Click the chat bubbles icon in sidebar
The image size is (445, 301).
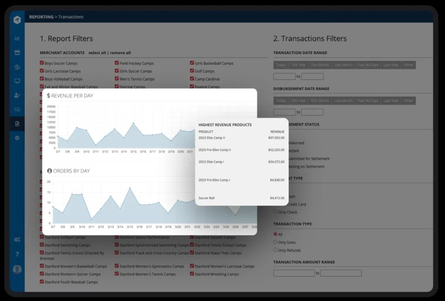17,109
